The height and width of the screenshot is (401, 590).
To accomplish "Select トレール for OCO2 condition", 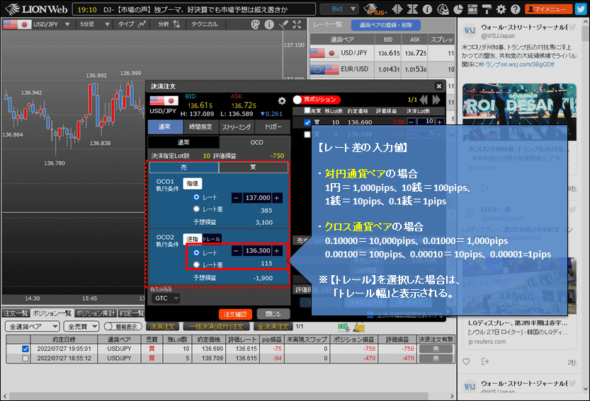I will pos(212,239).
